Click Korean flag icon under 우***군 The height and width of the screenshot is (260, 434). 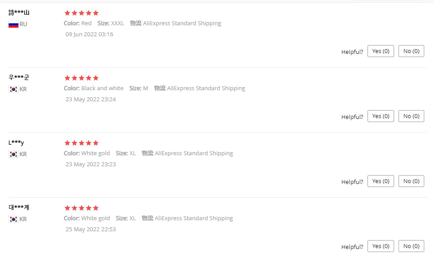point(13,89)
